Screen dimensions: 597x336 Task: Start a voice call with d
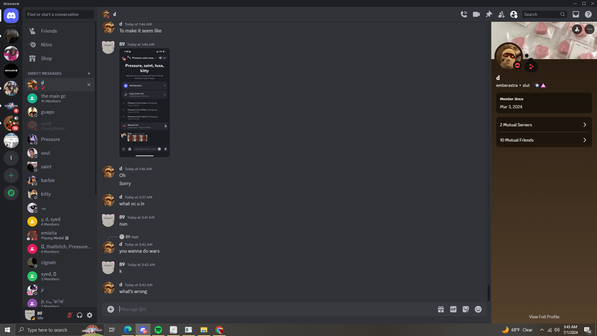coord(464,14)
